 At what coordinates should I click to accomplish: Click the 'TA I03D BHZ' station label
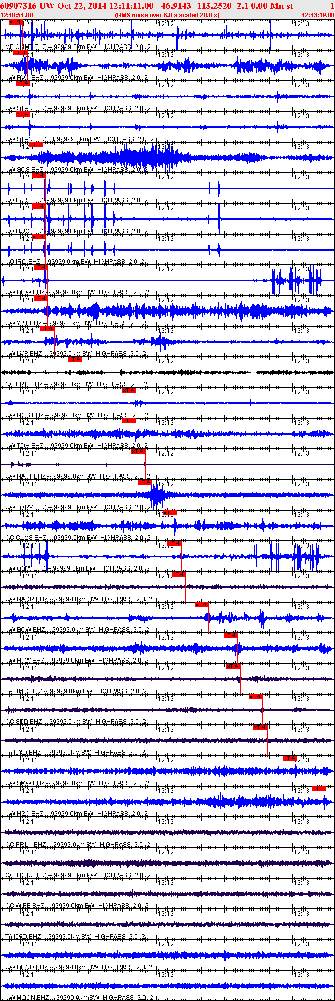[23, 753]
